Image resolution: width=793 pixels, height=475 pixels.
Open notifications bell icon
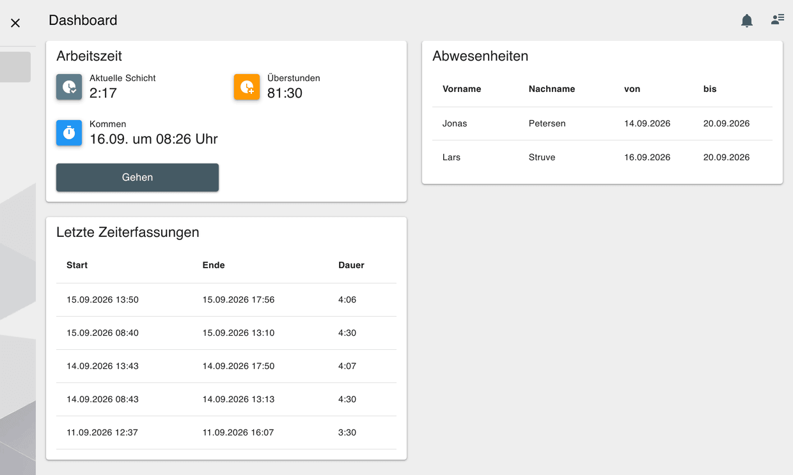click(x=747, y=21)
